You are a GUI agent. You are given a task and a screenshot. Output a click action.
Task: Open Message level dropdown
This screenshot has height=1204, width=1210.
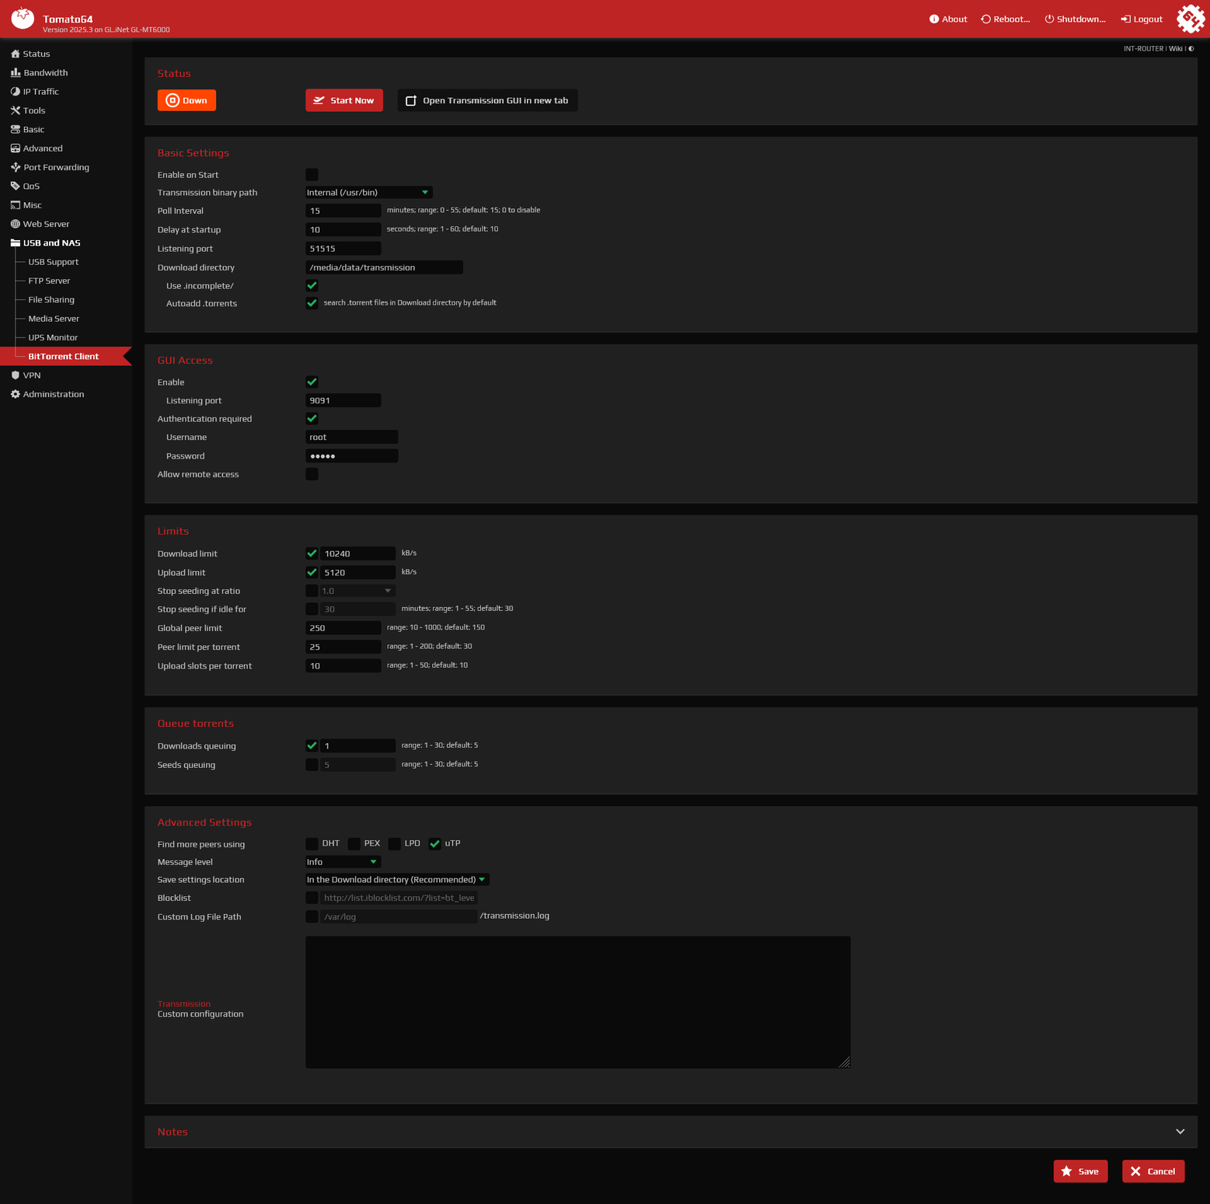[343, 861]
